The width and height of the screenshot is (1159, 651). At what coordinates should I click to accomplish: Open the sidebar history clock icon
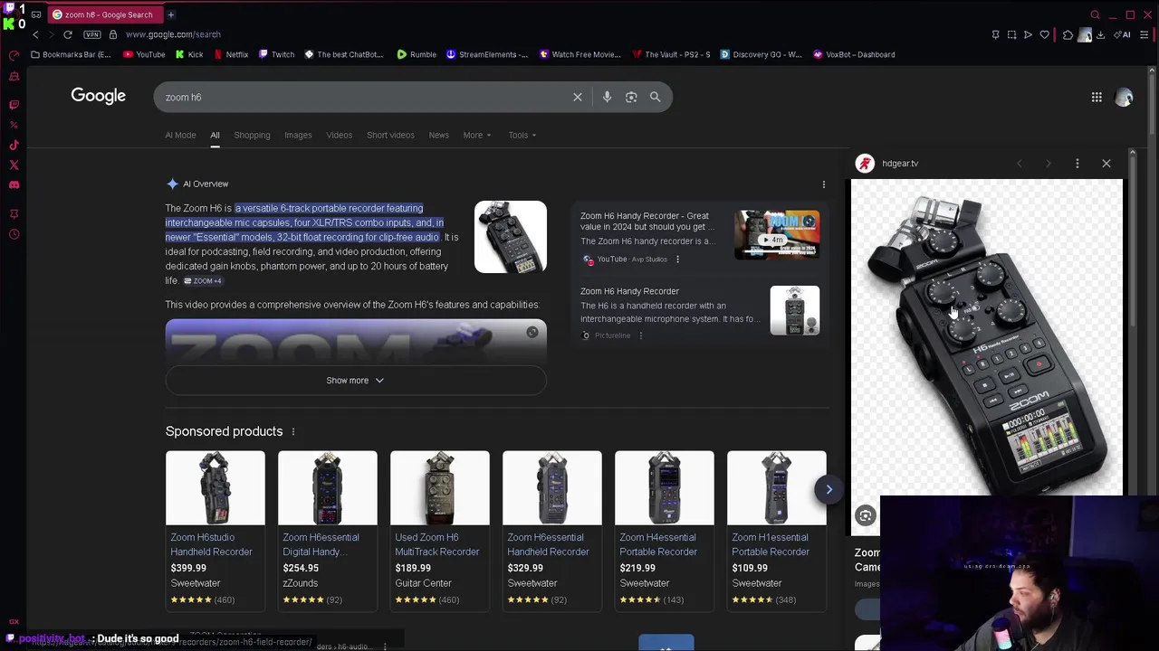14,234
